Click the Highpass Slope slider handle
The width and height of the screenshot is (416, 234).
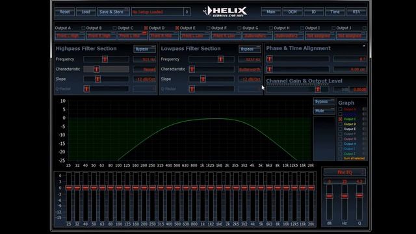click(97, 79)
